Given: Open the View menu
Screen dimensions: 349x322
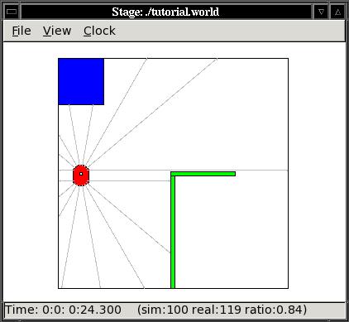Looking at the screenshot, I should point(57,31).
